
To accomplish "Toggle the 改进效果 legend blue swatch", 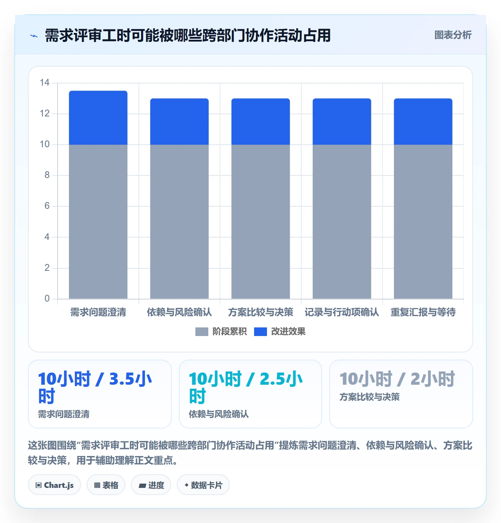I will point(260,332).
